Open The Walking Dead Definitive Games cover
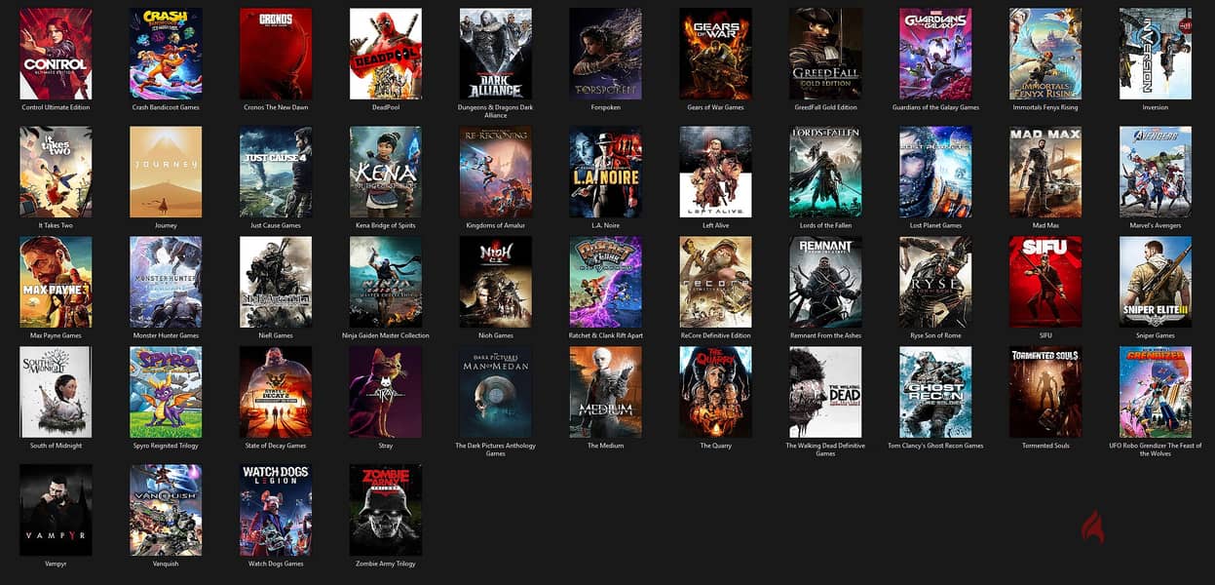The width and height of the screenshot is (1215, 585). (x=825, y=392)
